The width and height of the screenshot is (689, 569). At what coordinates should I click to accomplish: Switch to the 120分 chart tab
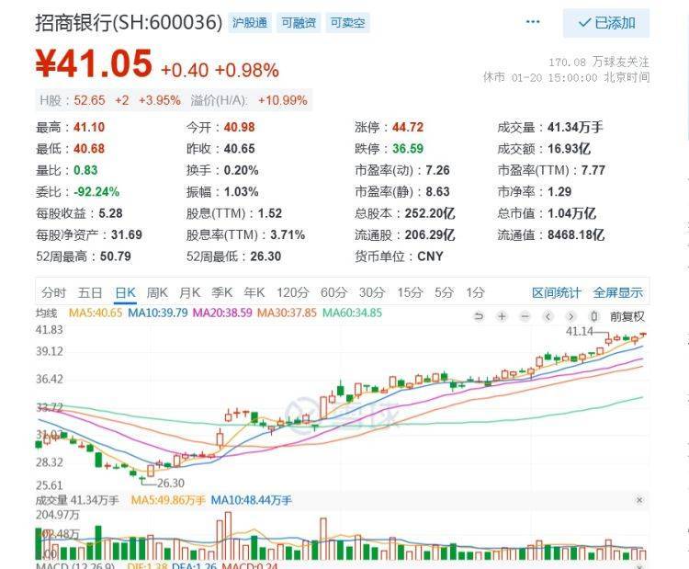point(293,292)
